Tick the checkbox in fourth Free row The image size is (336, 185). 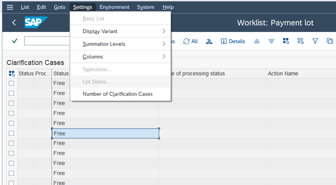11,113
